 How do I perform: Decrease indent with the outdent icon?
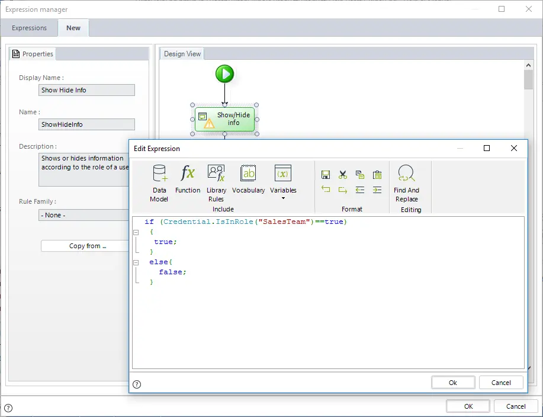(360, 190)
